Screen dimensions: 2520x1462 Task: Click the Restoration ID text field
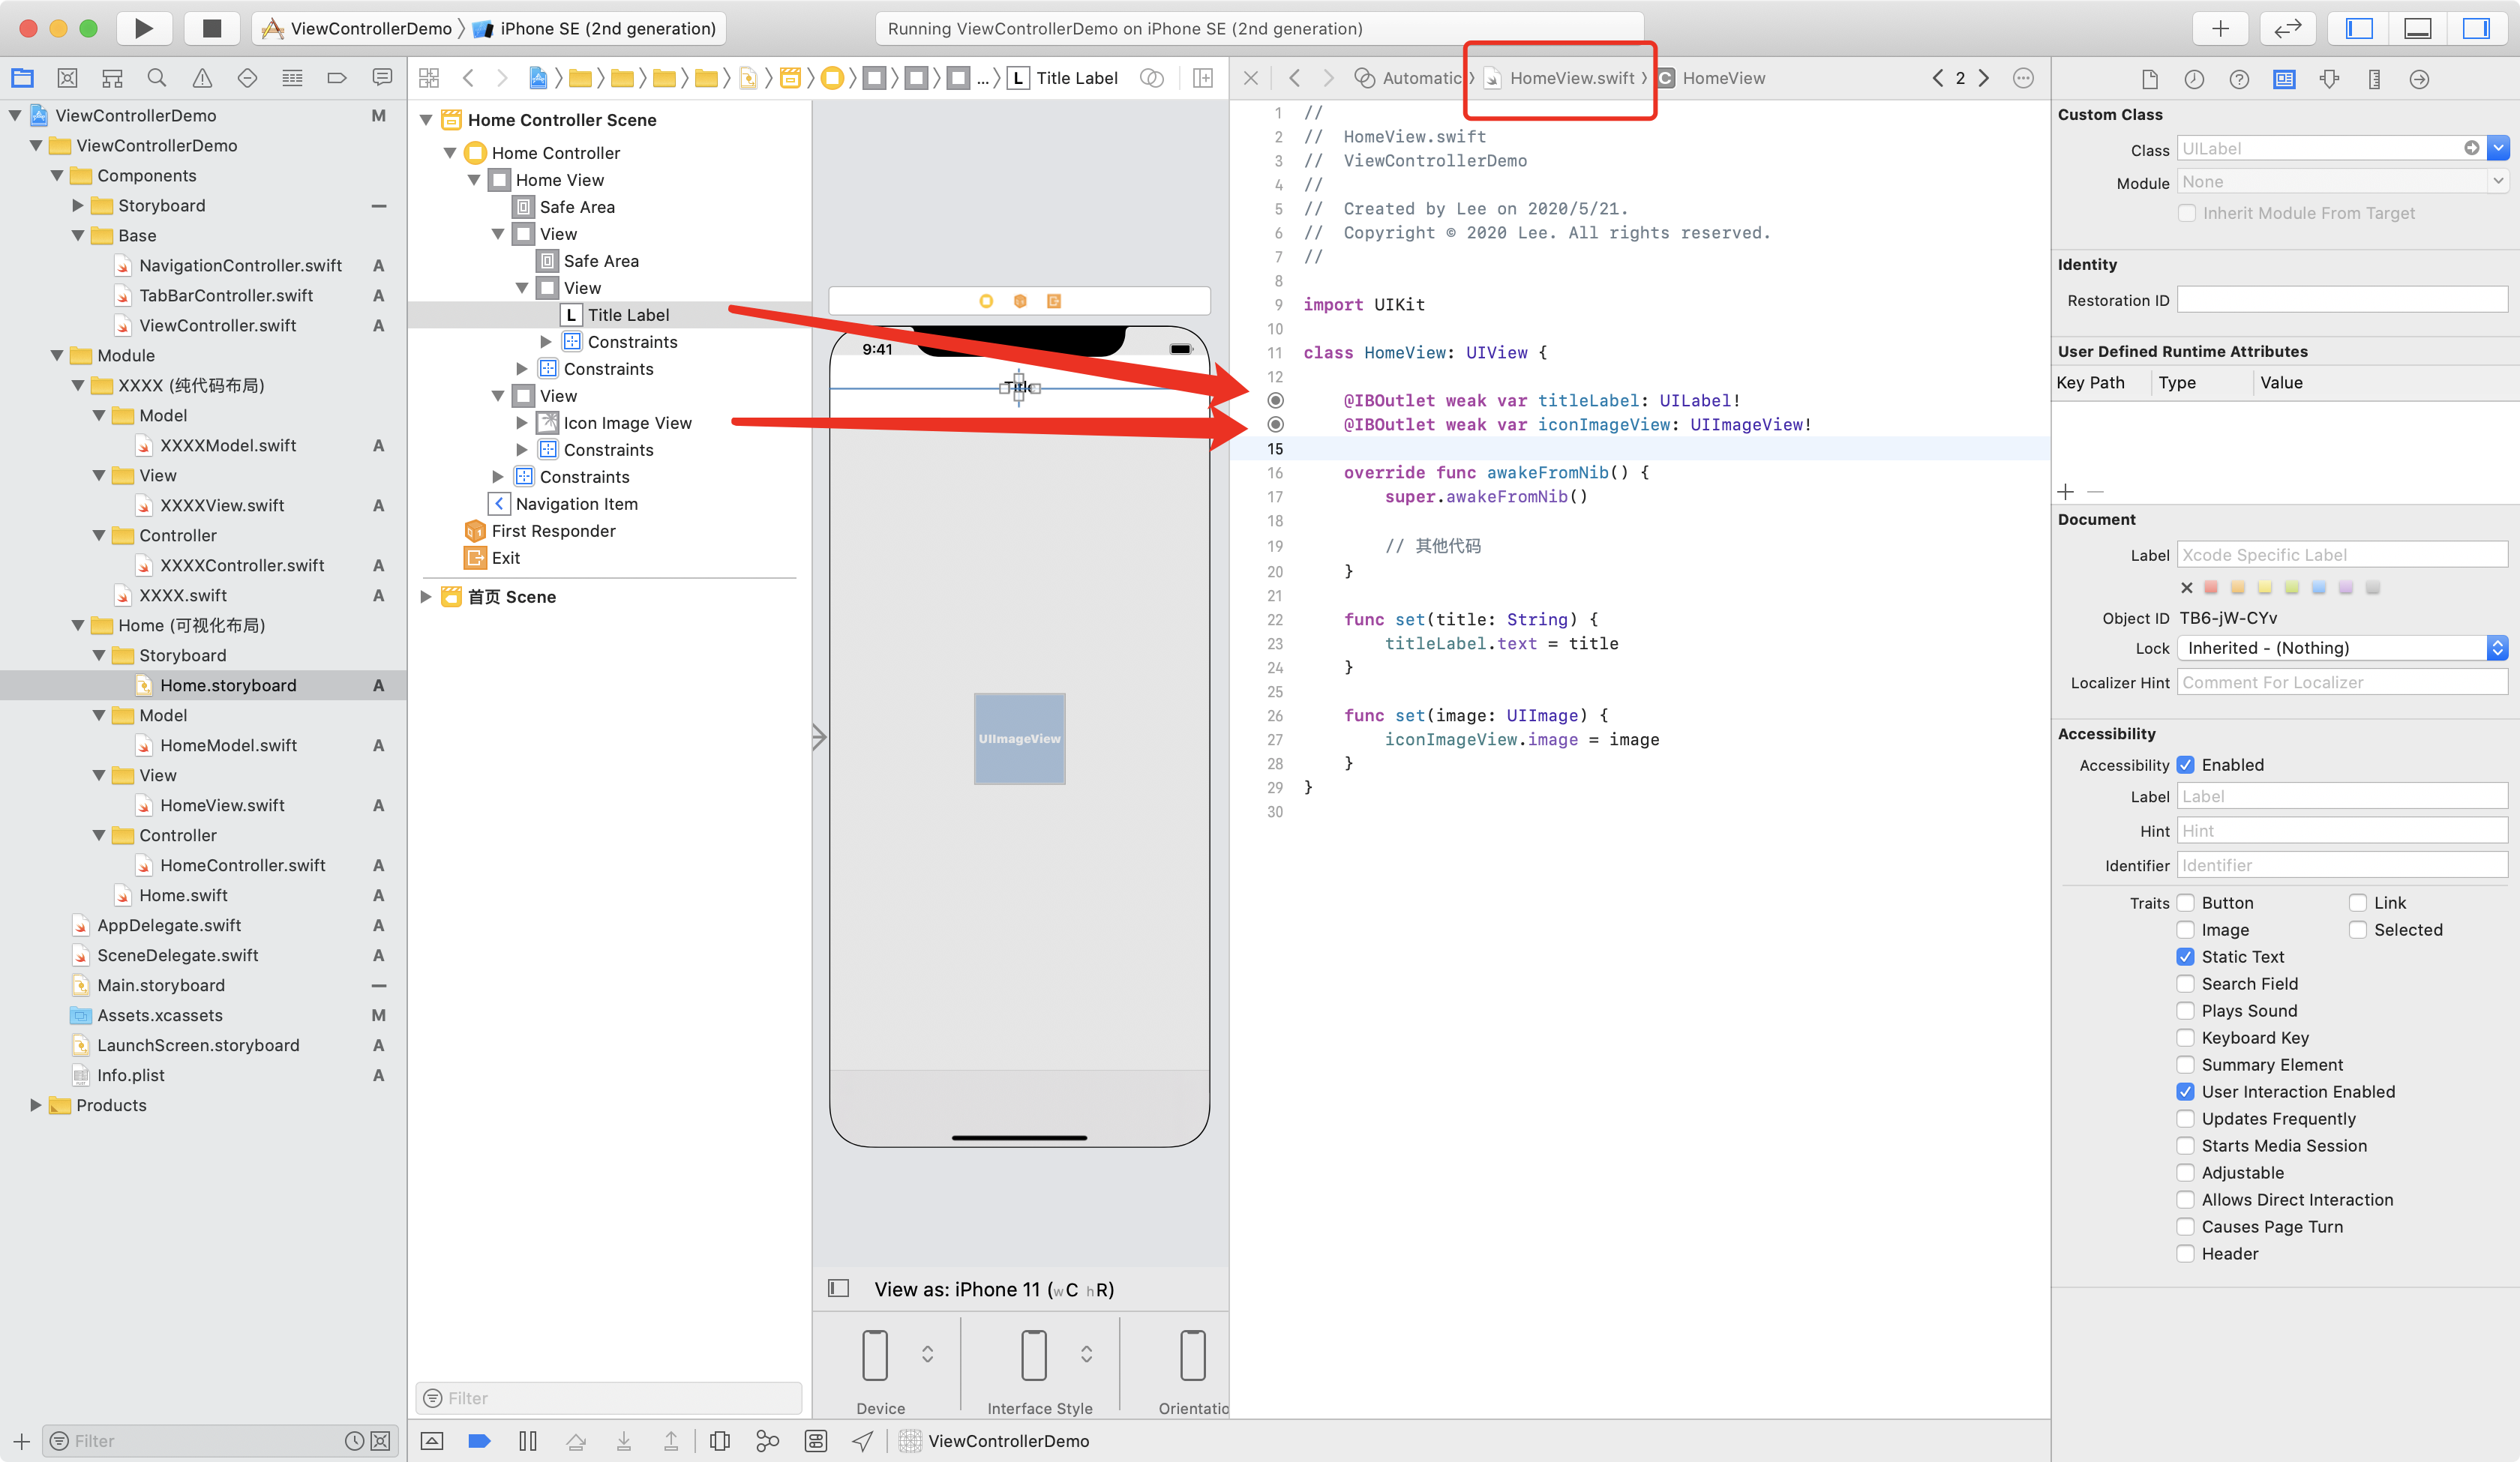coord(2342,300)
